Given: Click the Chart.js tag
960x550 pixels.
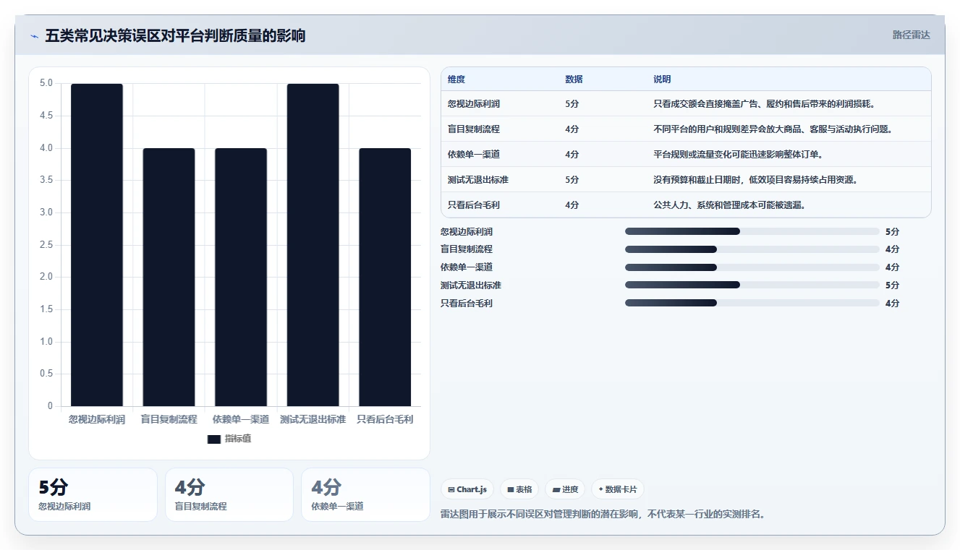Looking at the screenshot, I should (x=467, y=489).
